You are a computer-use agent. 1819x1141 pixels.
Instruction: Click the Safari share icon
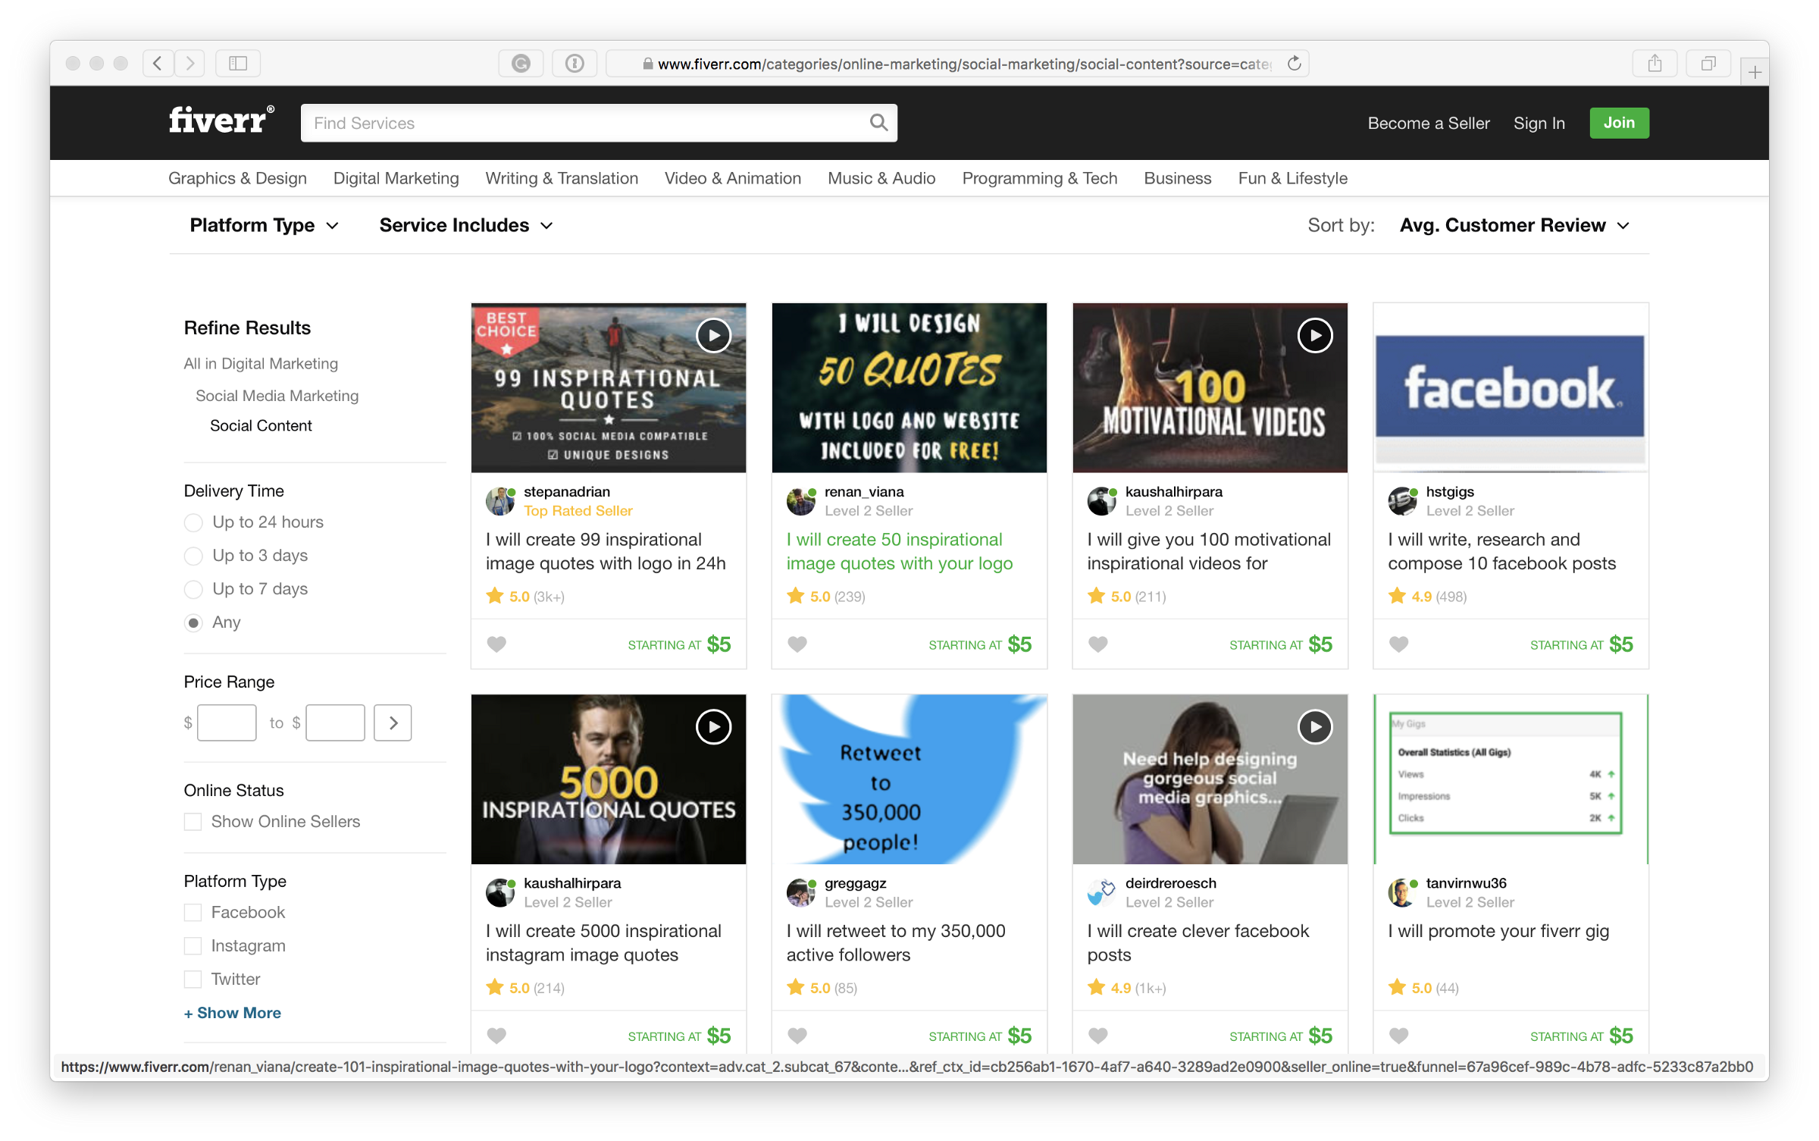point(1655,64)
